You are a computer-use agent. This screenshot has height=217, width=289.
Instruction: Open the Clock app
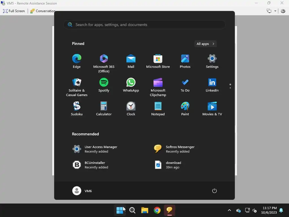click(131, 109)
